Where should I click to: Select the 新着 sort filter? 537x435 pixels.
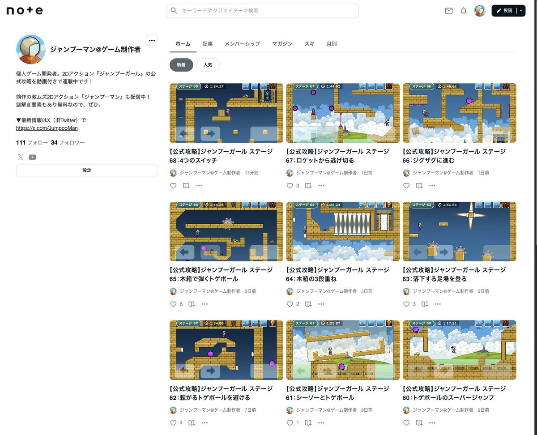coord(181,65)
